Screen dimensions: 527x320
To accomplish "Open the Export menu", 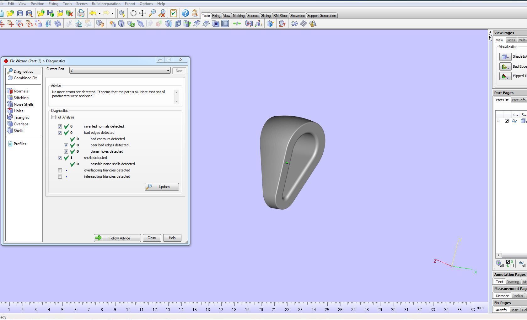I will pos(130,4).
